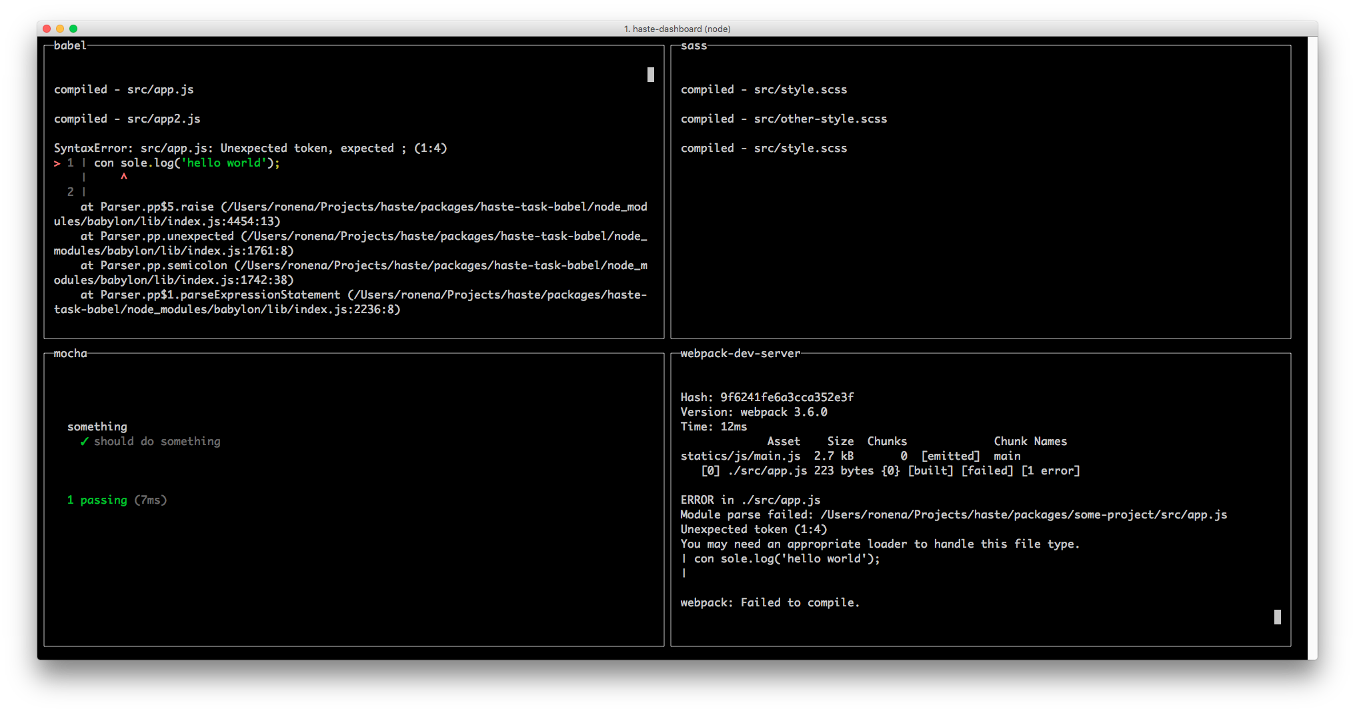Click the 'at Parser.pp$1.parseExpressionStatement' stack line
This screenshot has width=1355, height=713.
point(351,302)
